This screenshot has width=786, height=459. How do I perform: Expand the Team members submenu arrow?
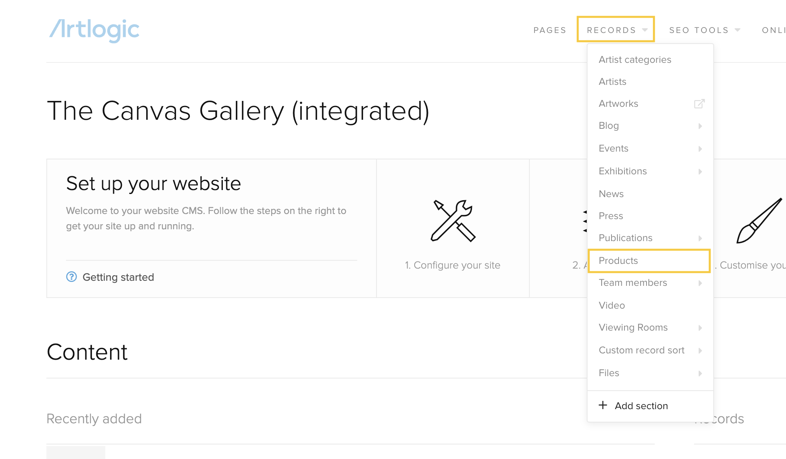tap(700, 283)
